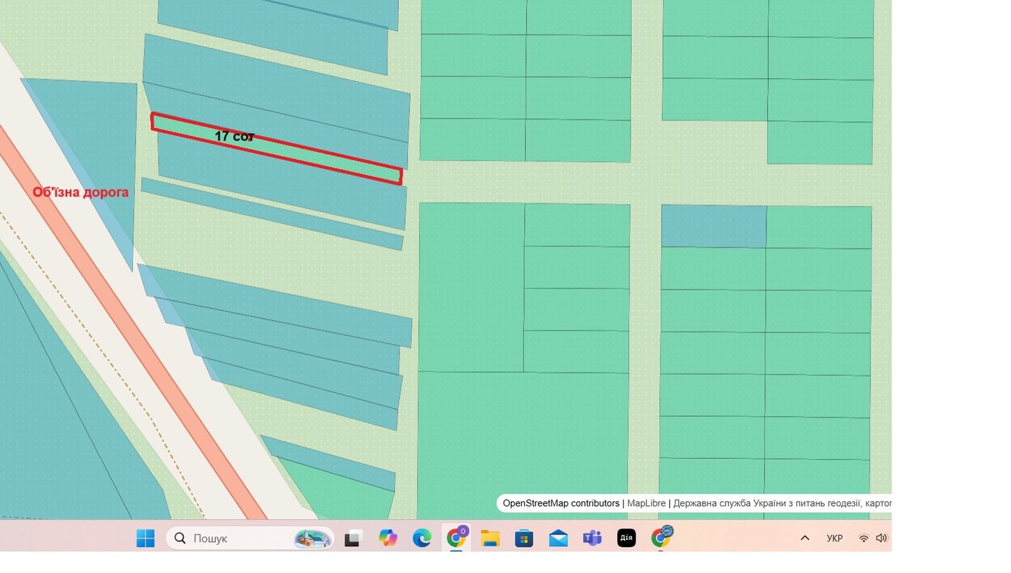Open the winter house search highlight image
This screenshot has height=573, width=1011.
(313, 538)
